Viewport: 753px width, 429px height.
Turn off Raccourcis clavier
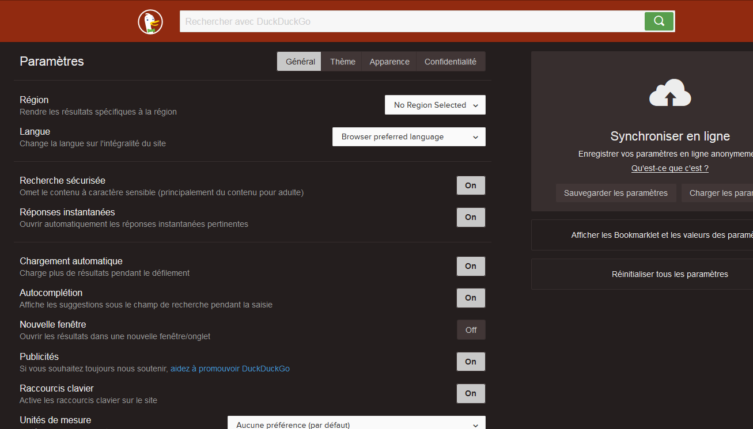tap(471, 393)
